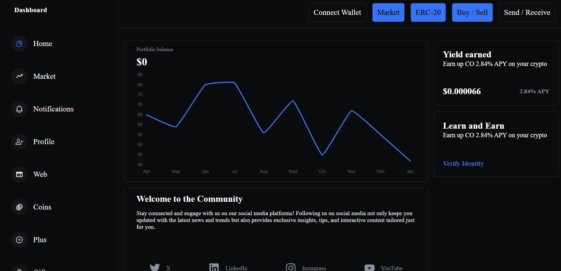Screen dimensions: 561x271
Task: Click the Market trending arrow icon
Action: [x=19, y=76]
